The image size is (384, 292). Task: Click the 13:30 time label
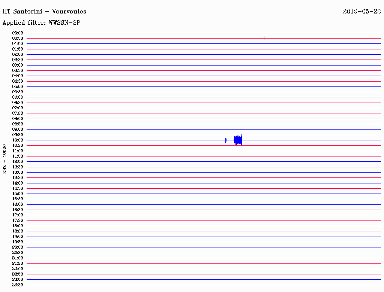pyautogui.click(x=18, y=178)
